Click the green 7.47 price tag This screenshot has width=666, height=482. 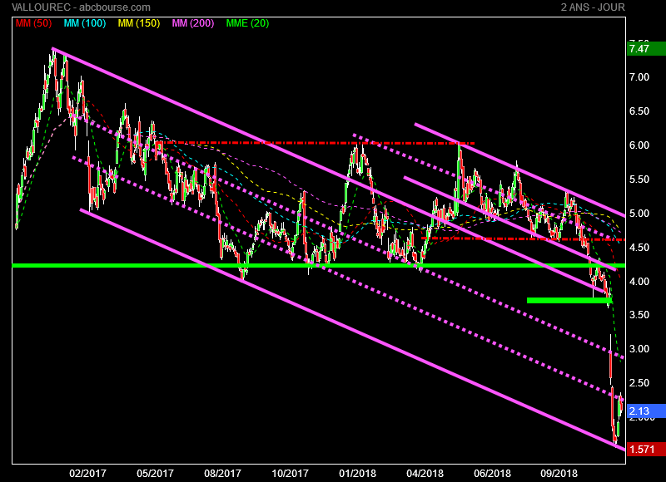(646, 49)
